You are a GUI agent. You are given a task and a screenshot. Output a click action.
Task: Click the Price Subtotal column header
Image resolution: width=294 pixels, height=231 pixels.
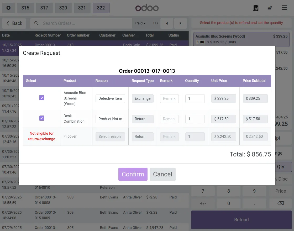[x=254, y=81]
